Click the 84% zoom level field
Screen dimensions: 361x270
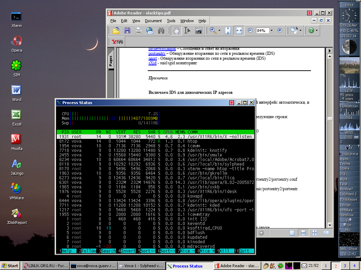(262, 30)
